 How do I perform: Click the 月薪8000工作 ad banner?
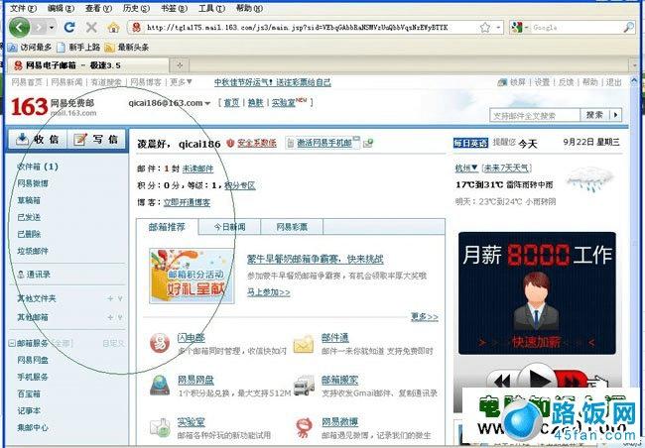pyautogui.click(x=537, y=293)
